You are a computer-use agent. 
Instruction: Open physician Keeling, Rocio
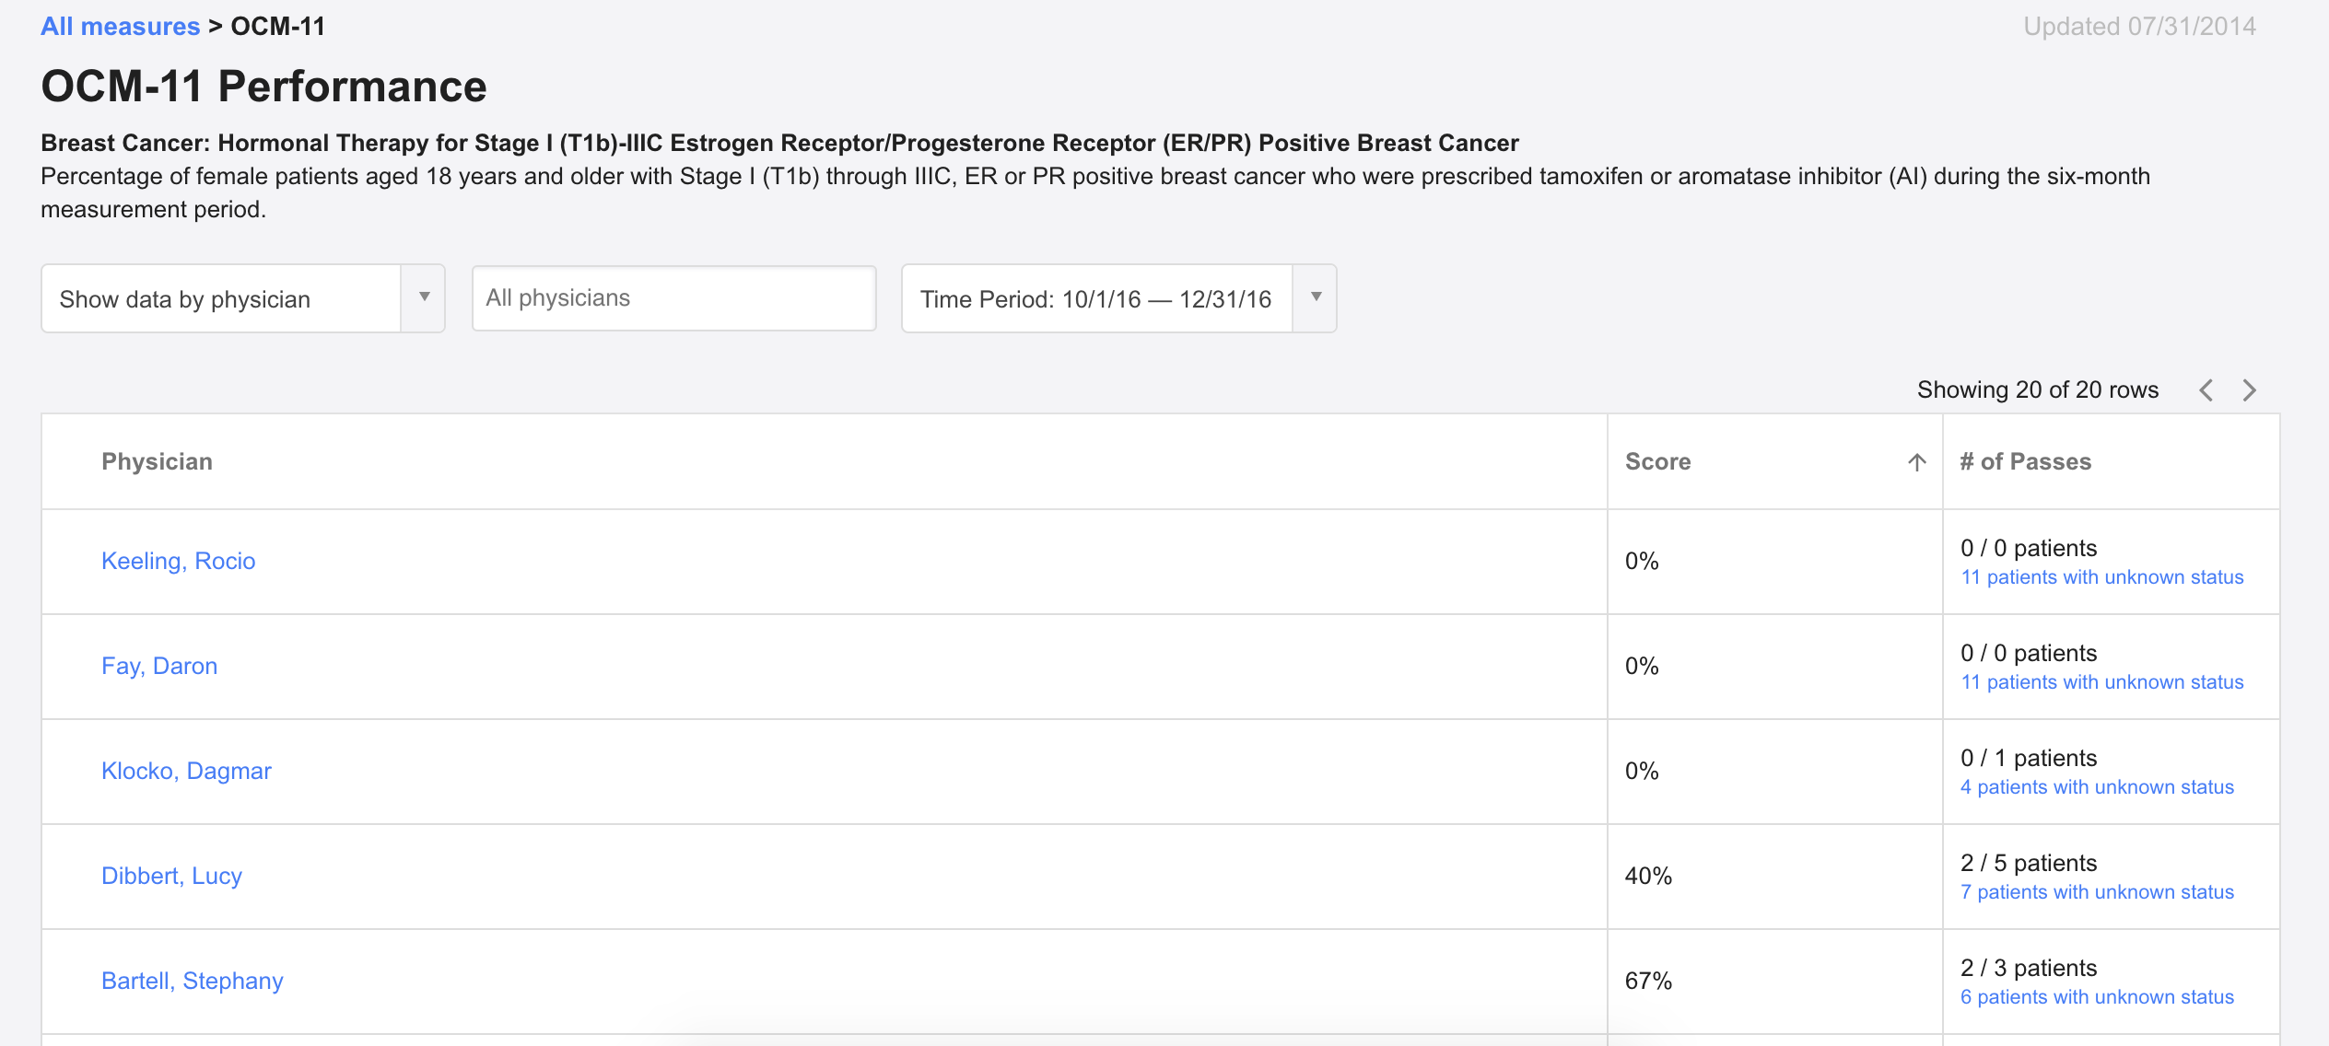tap(179, 561)
